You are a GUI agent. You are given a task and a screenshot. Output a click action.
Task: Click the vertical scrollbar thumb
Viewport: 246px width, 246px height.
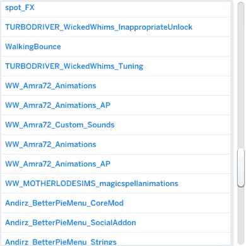[x=241, y=168]
